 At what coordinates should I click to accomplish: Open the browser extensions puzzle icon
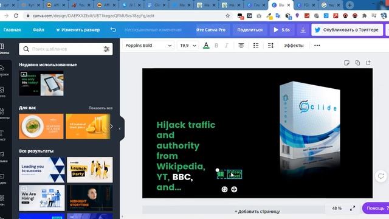click(x=364, y=16)
